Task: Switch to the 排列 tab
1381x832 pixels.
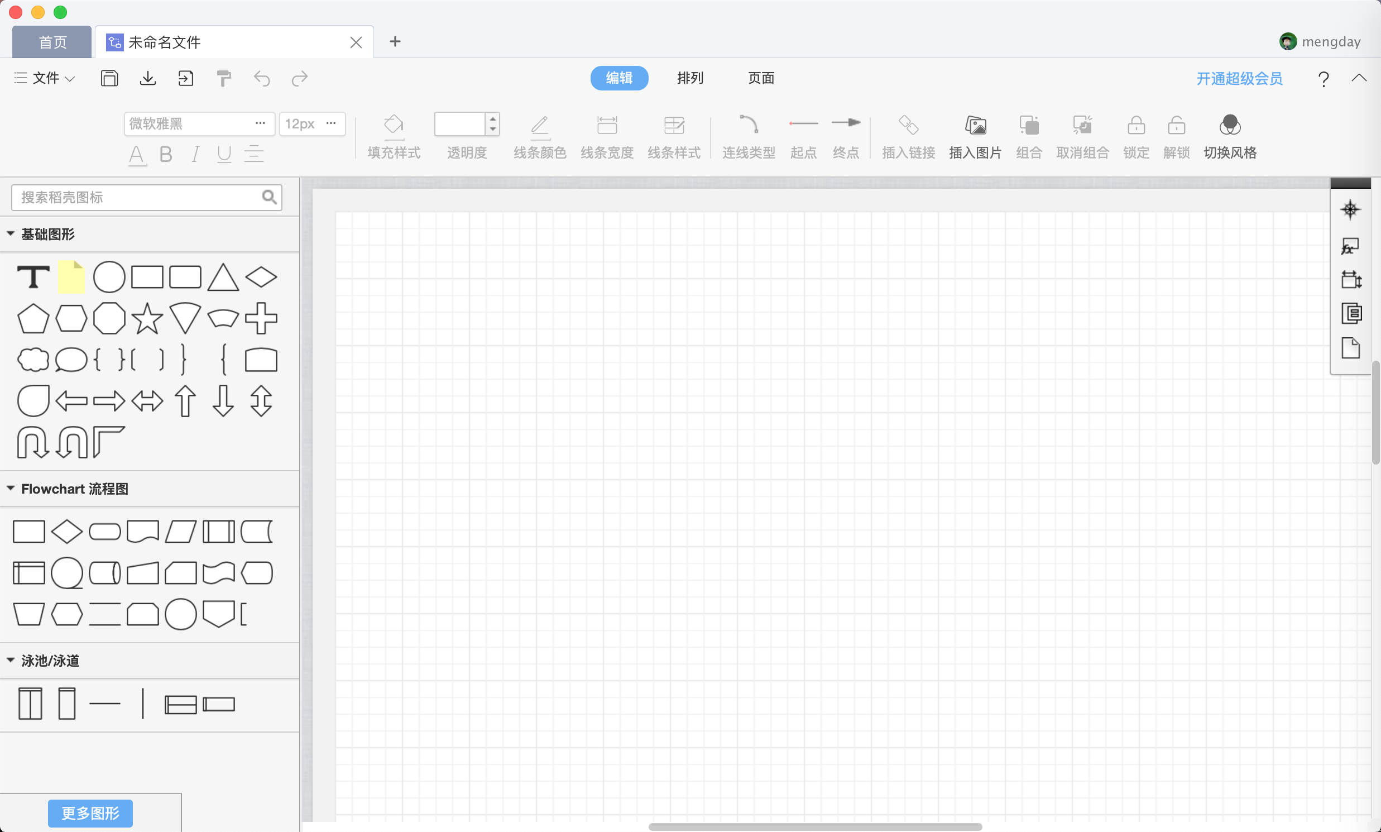Action: pos(690,78)
